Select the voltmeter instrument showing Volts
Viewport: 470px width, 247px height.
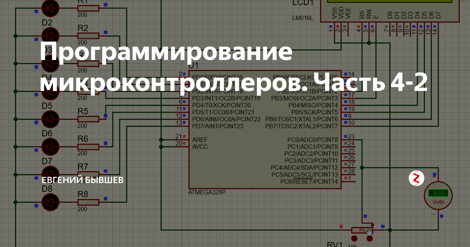437,196
